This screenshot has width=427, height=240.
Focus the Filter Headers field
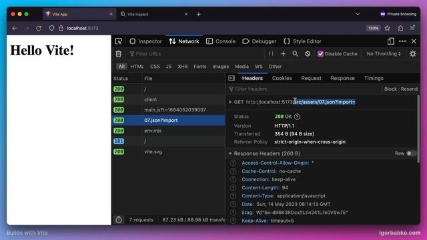click(305, 89)
